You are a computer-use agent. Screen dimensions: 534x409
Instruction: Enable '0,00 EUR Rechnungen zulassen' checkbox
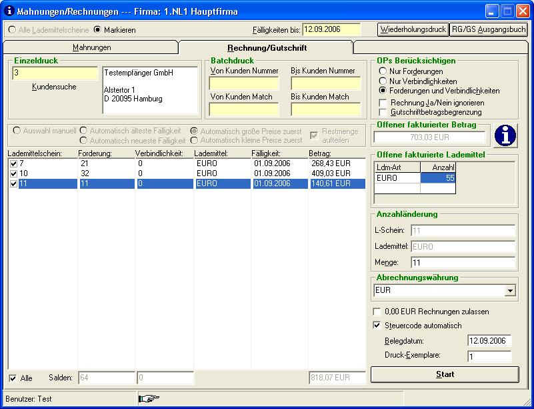click(377, 312)
